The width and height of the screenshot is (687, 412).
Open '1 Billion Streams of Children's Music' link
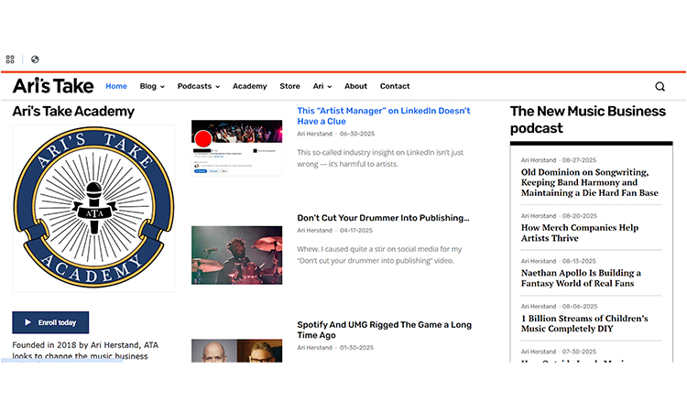coord(584,323)
